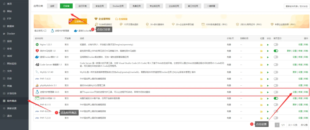Click the 首页 home icon in sidebar
The image size is (310, 130).
tap(4, 4)
